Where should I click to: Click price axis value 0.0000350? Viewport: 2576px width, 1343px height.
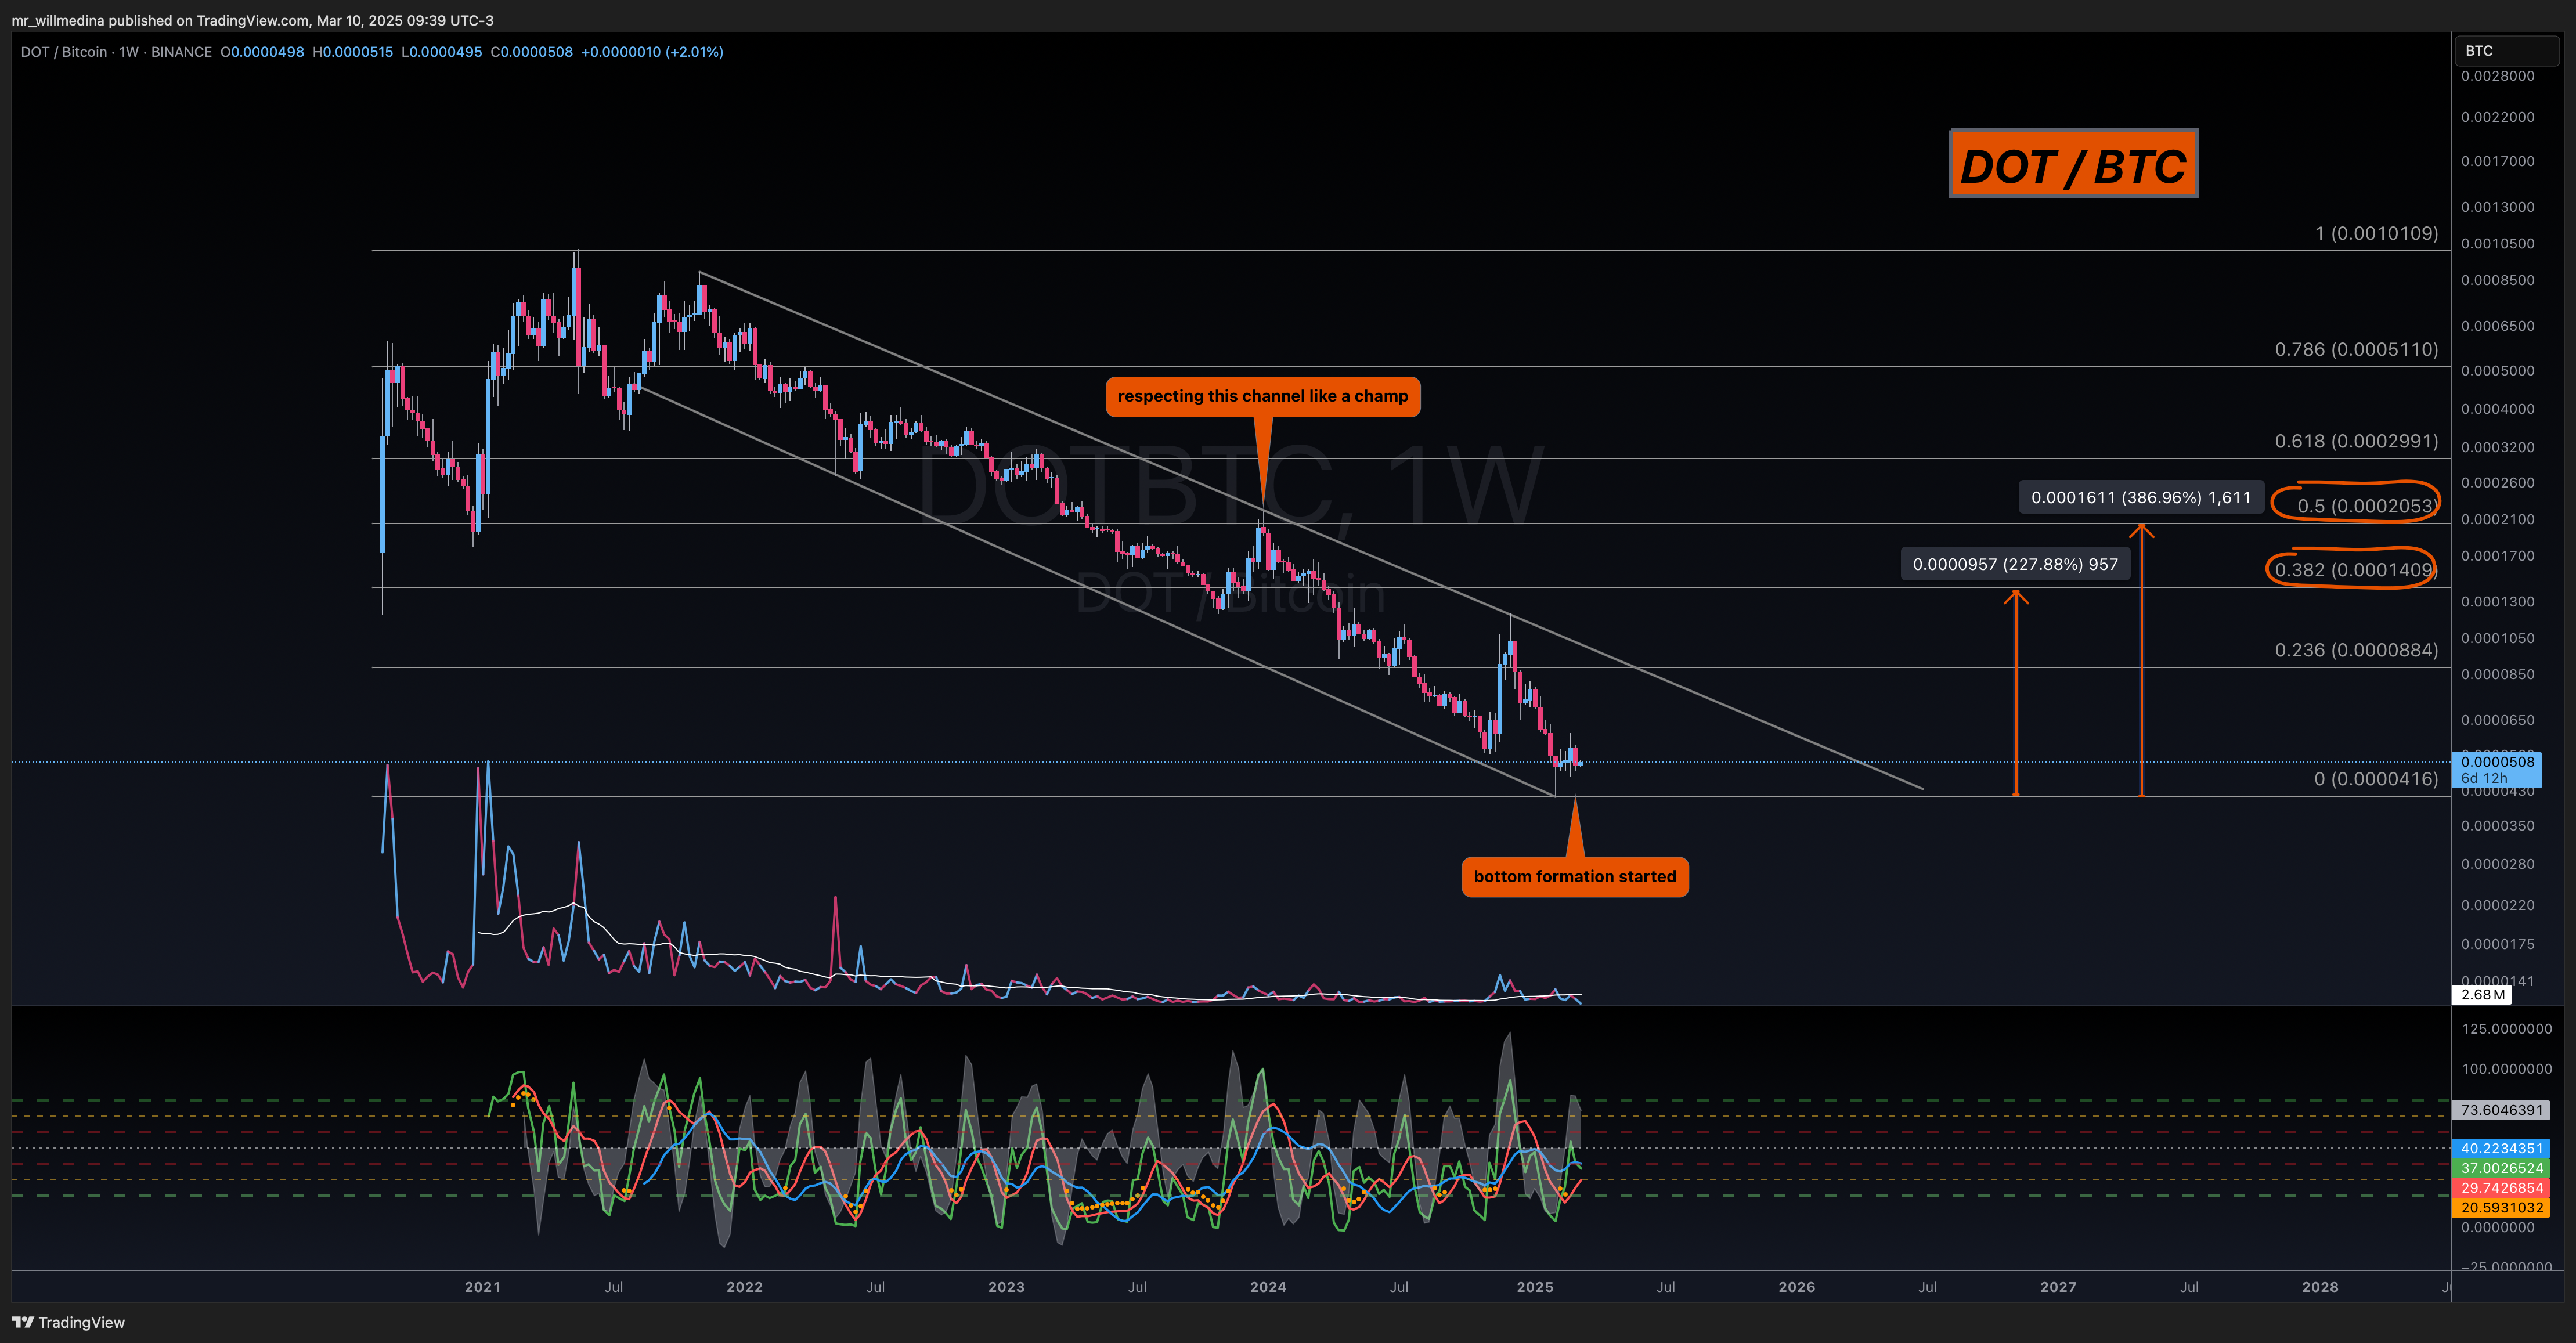point(2497,826)
